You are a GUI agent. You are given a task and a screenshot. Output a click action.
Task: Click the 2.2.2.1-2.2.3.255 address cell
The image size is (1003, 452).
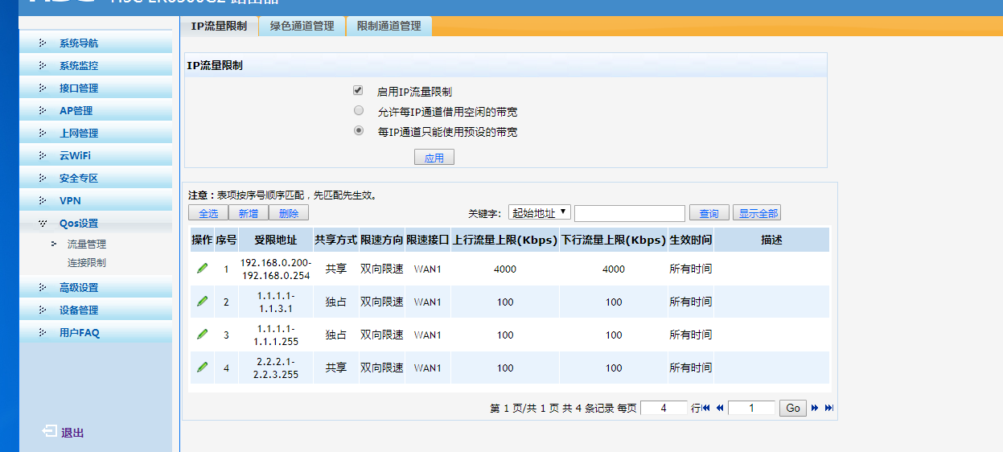[276, 368]
